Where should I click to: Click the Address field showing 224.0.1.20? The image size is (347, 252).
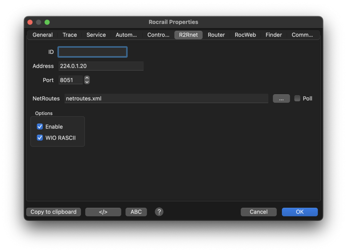coord(101,66)
